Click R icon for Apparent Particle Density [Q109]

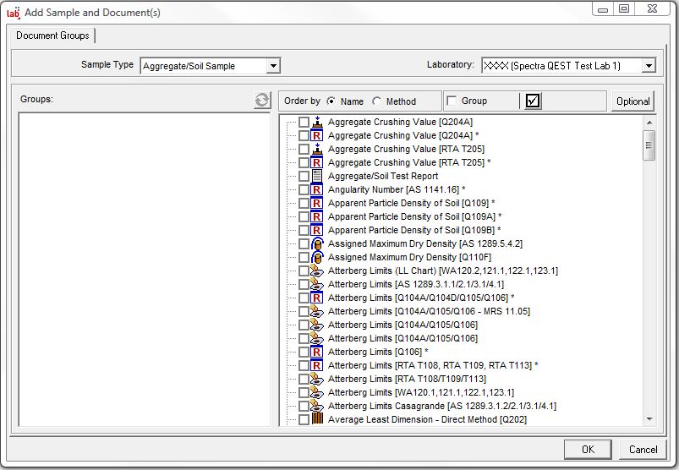(x=318, y=203)
